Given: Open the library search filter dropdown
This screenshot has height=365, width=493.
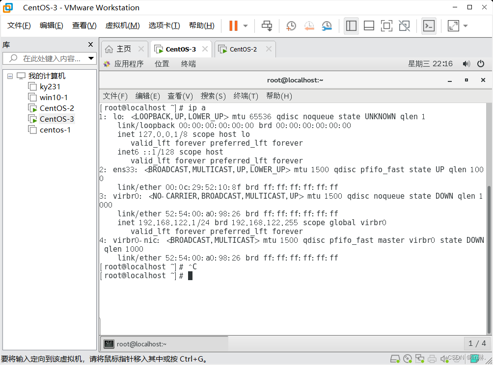Looking at the screenshot, I should pyautogui.click(x=91, y=58).
